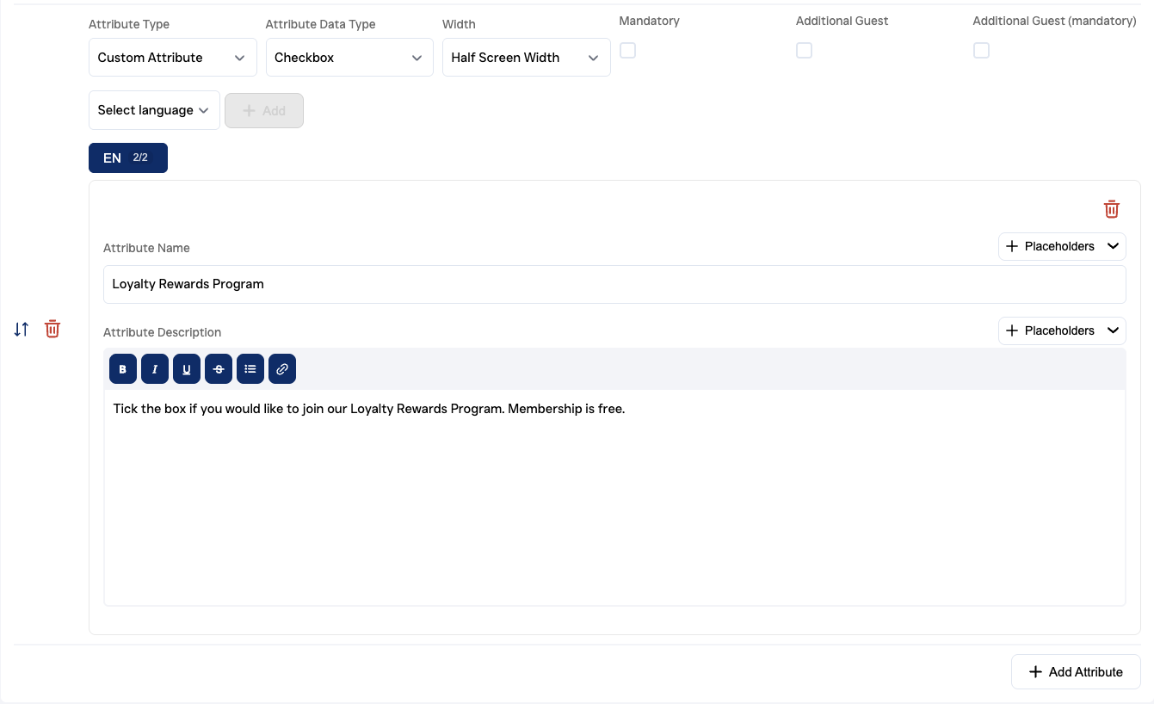Apply italic formatting in description editor
The width and height of the screenshot is (1154, 704).
155,369
